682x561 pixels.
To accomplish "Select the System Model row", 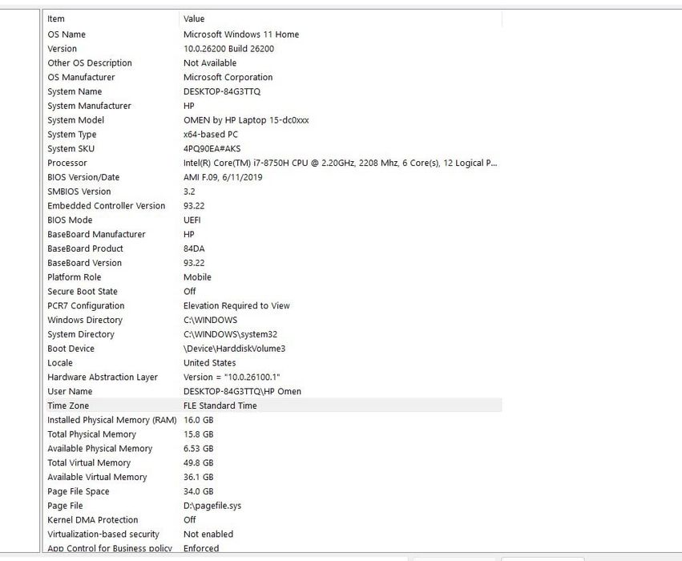I will click(x=75, y=120).
